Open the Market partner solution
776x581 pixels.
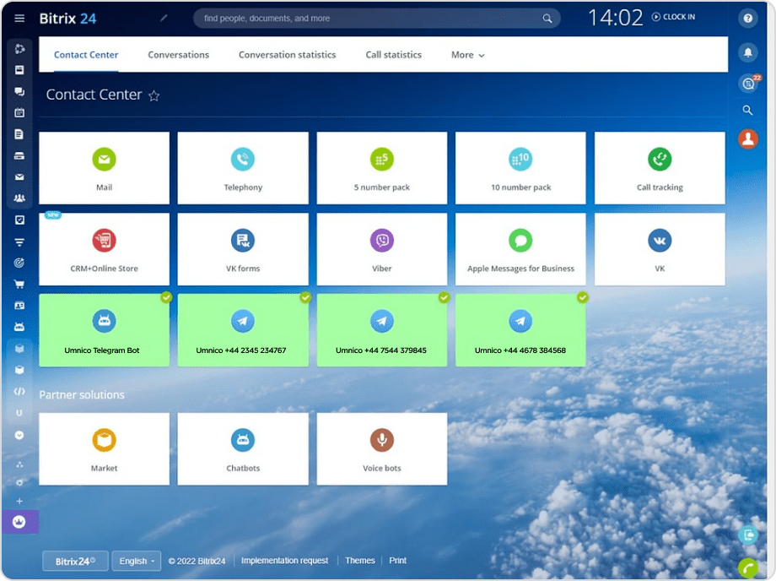coord(104,448)
